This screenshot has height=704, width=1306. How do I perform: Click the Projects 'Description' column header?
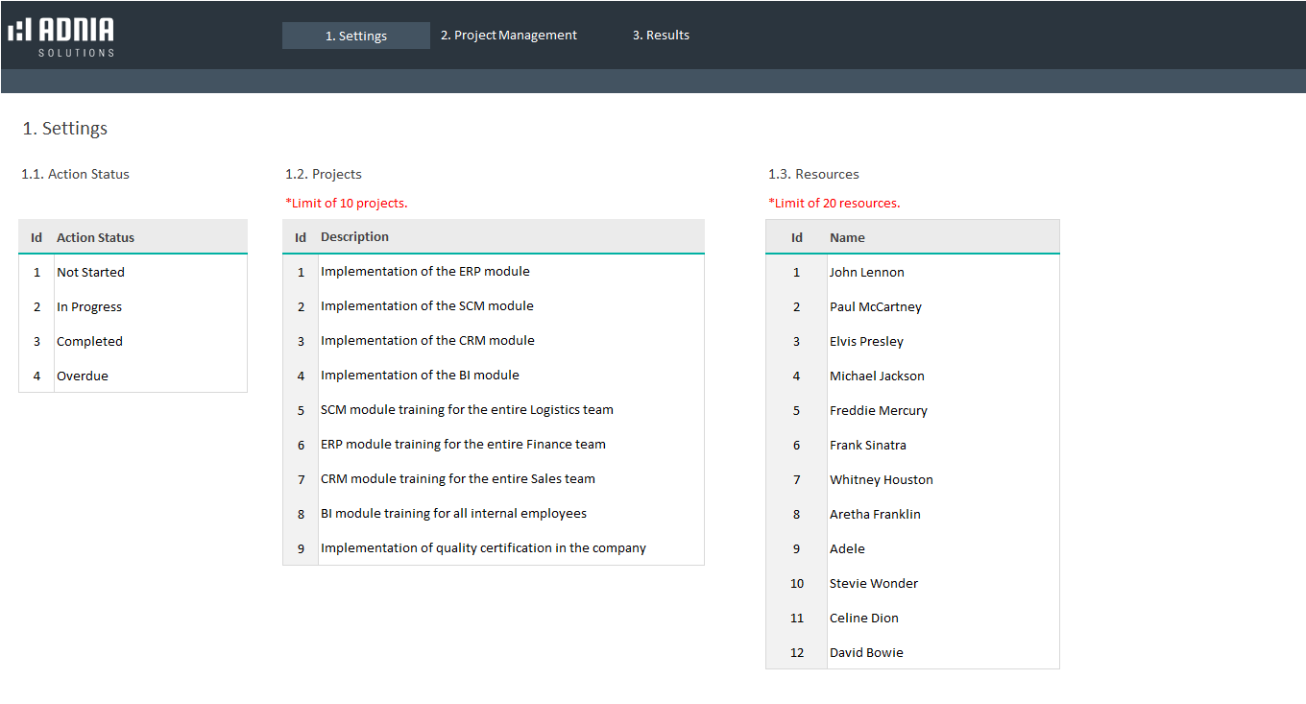point(354,237)
